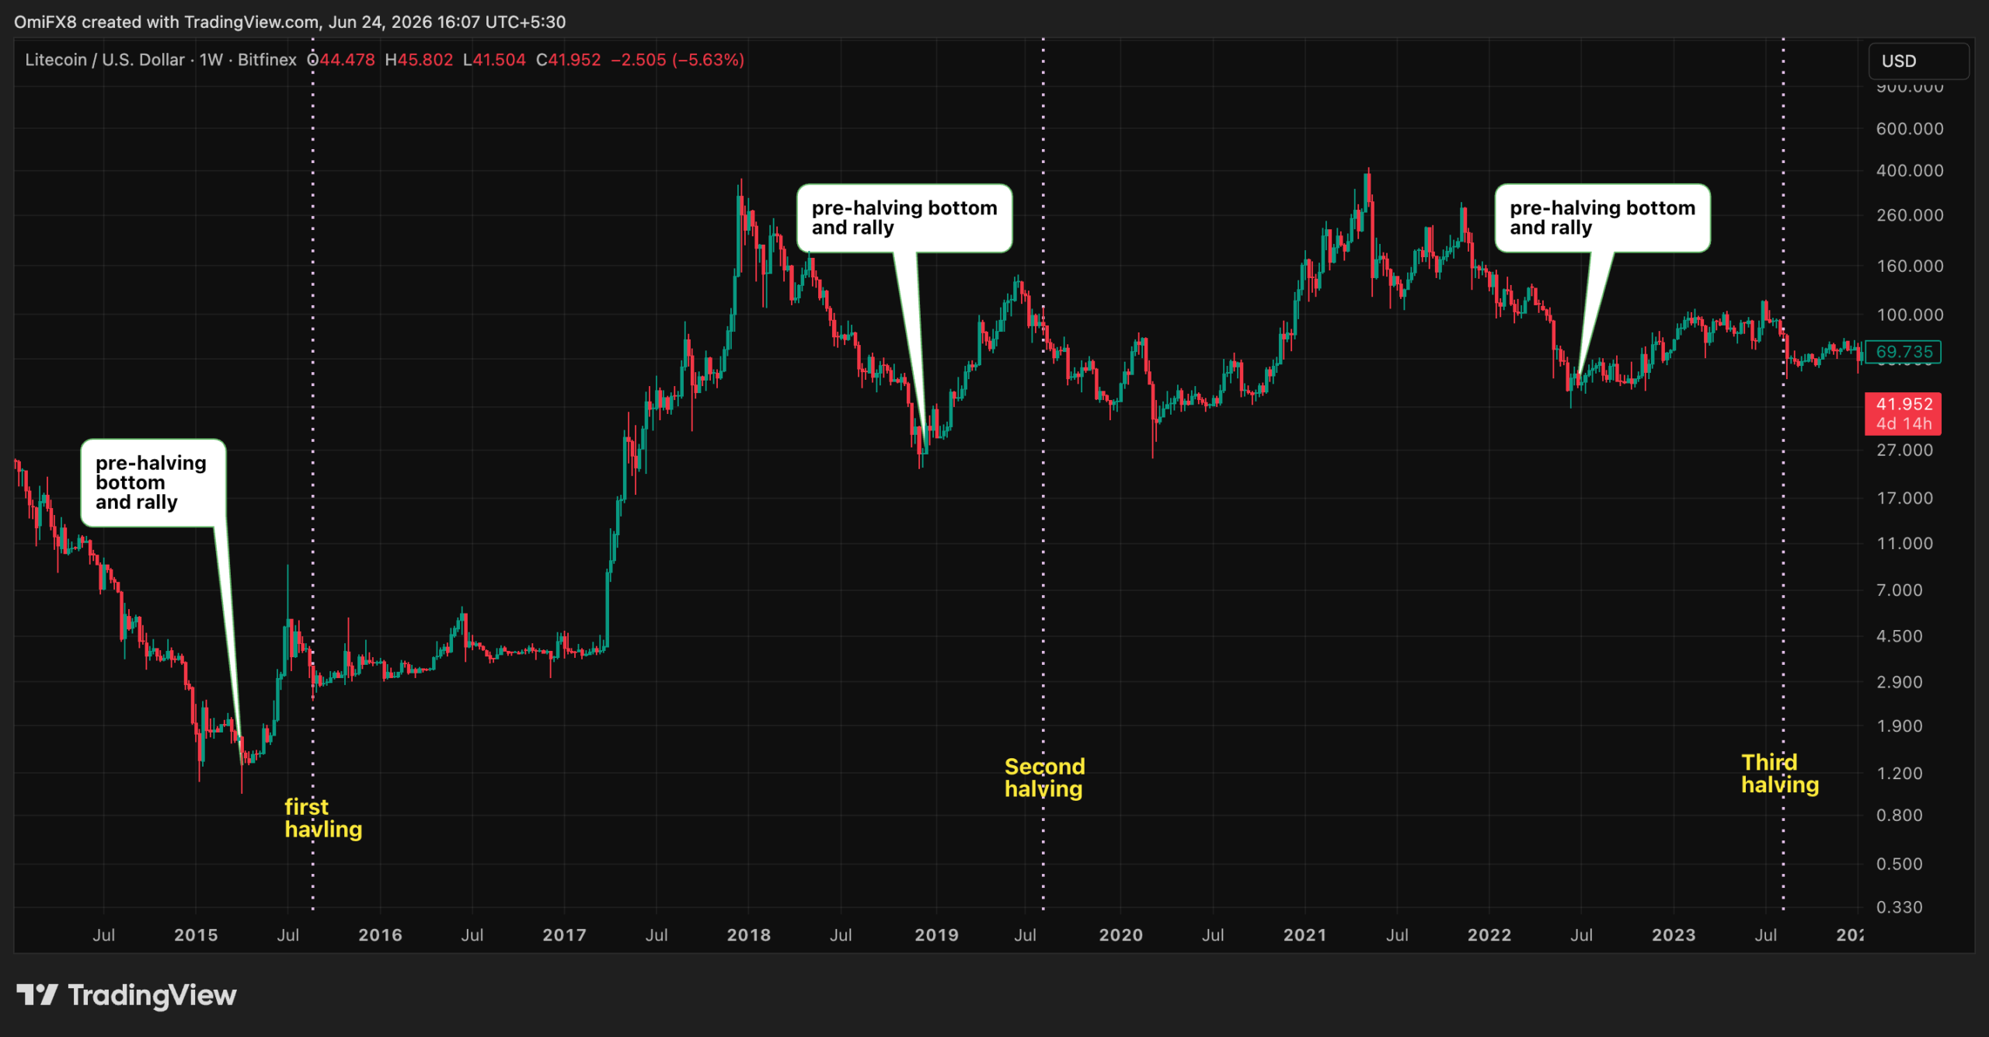The width and height of the screenshot is (1989, 1037).
Task: Click the TradingView wordmark text
Action: click(152, 995)
